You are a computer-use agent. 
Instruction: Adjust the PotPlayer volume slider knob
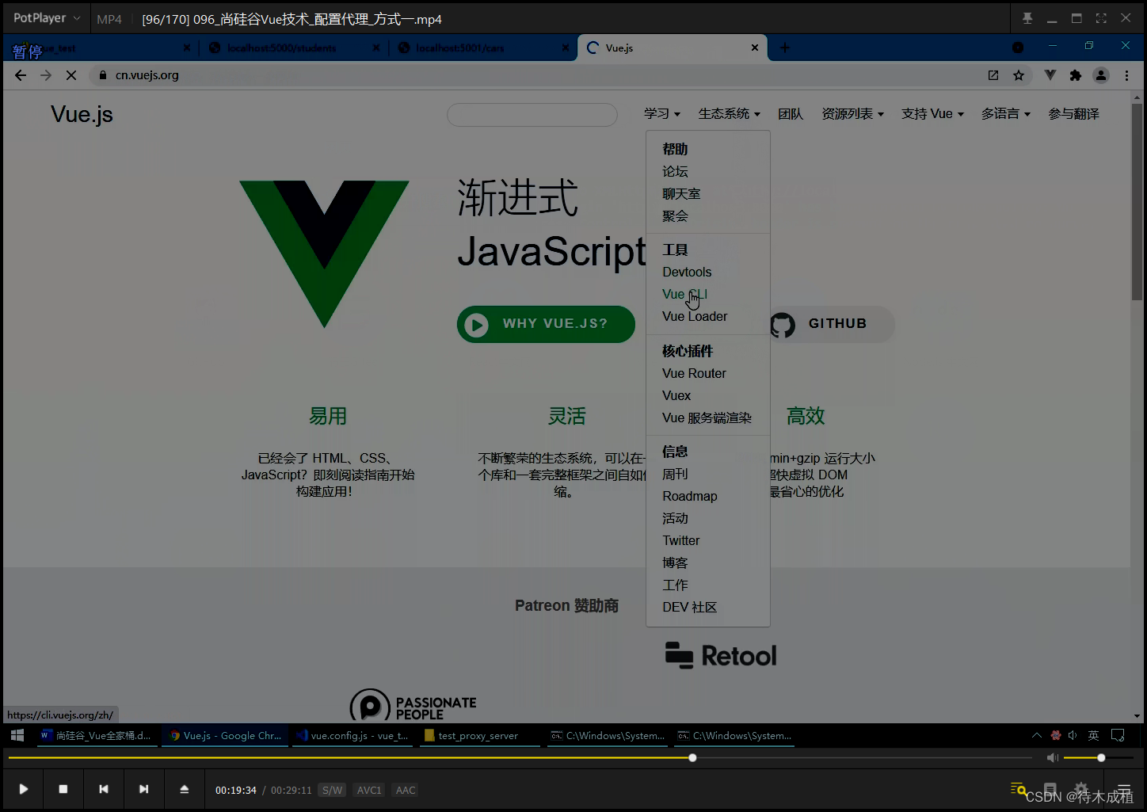pyautogui.click(x=1101, y=758)
